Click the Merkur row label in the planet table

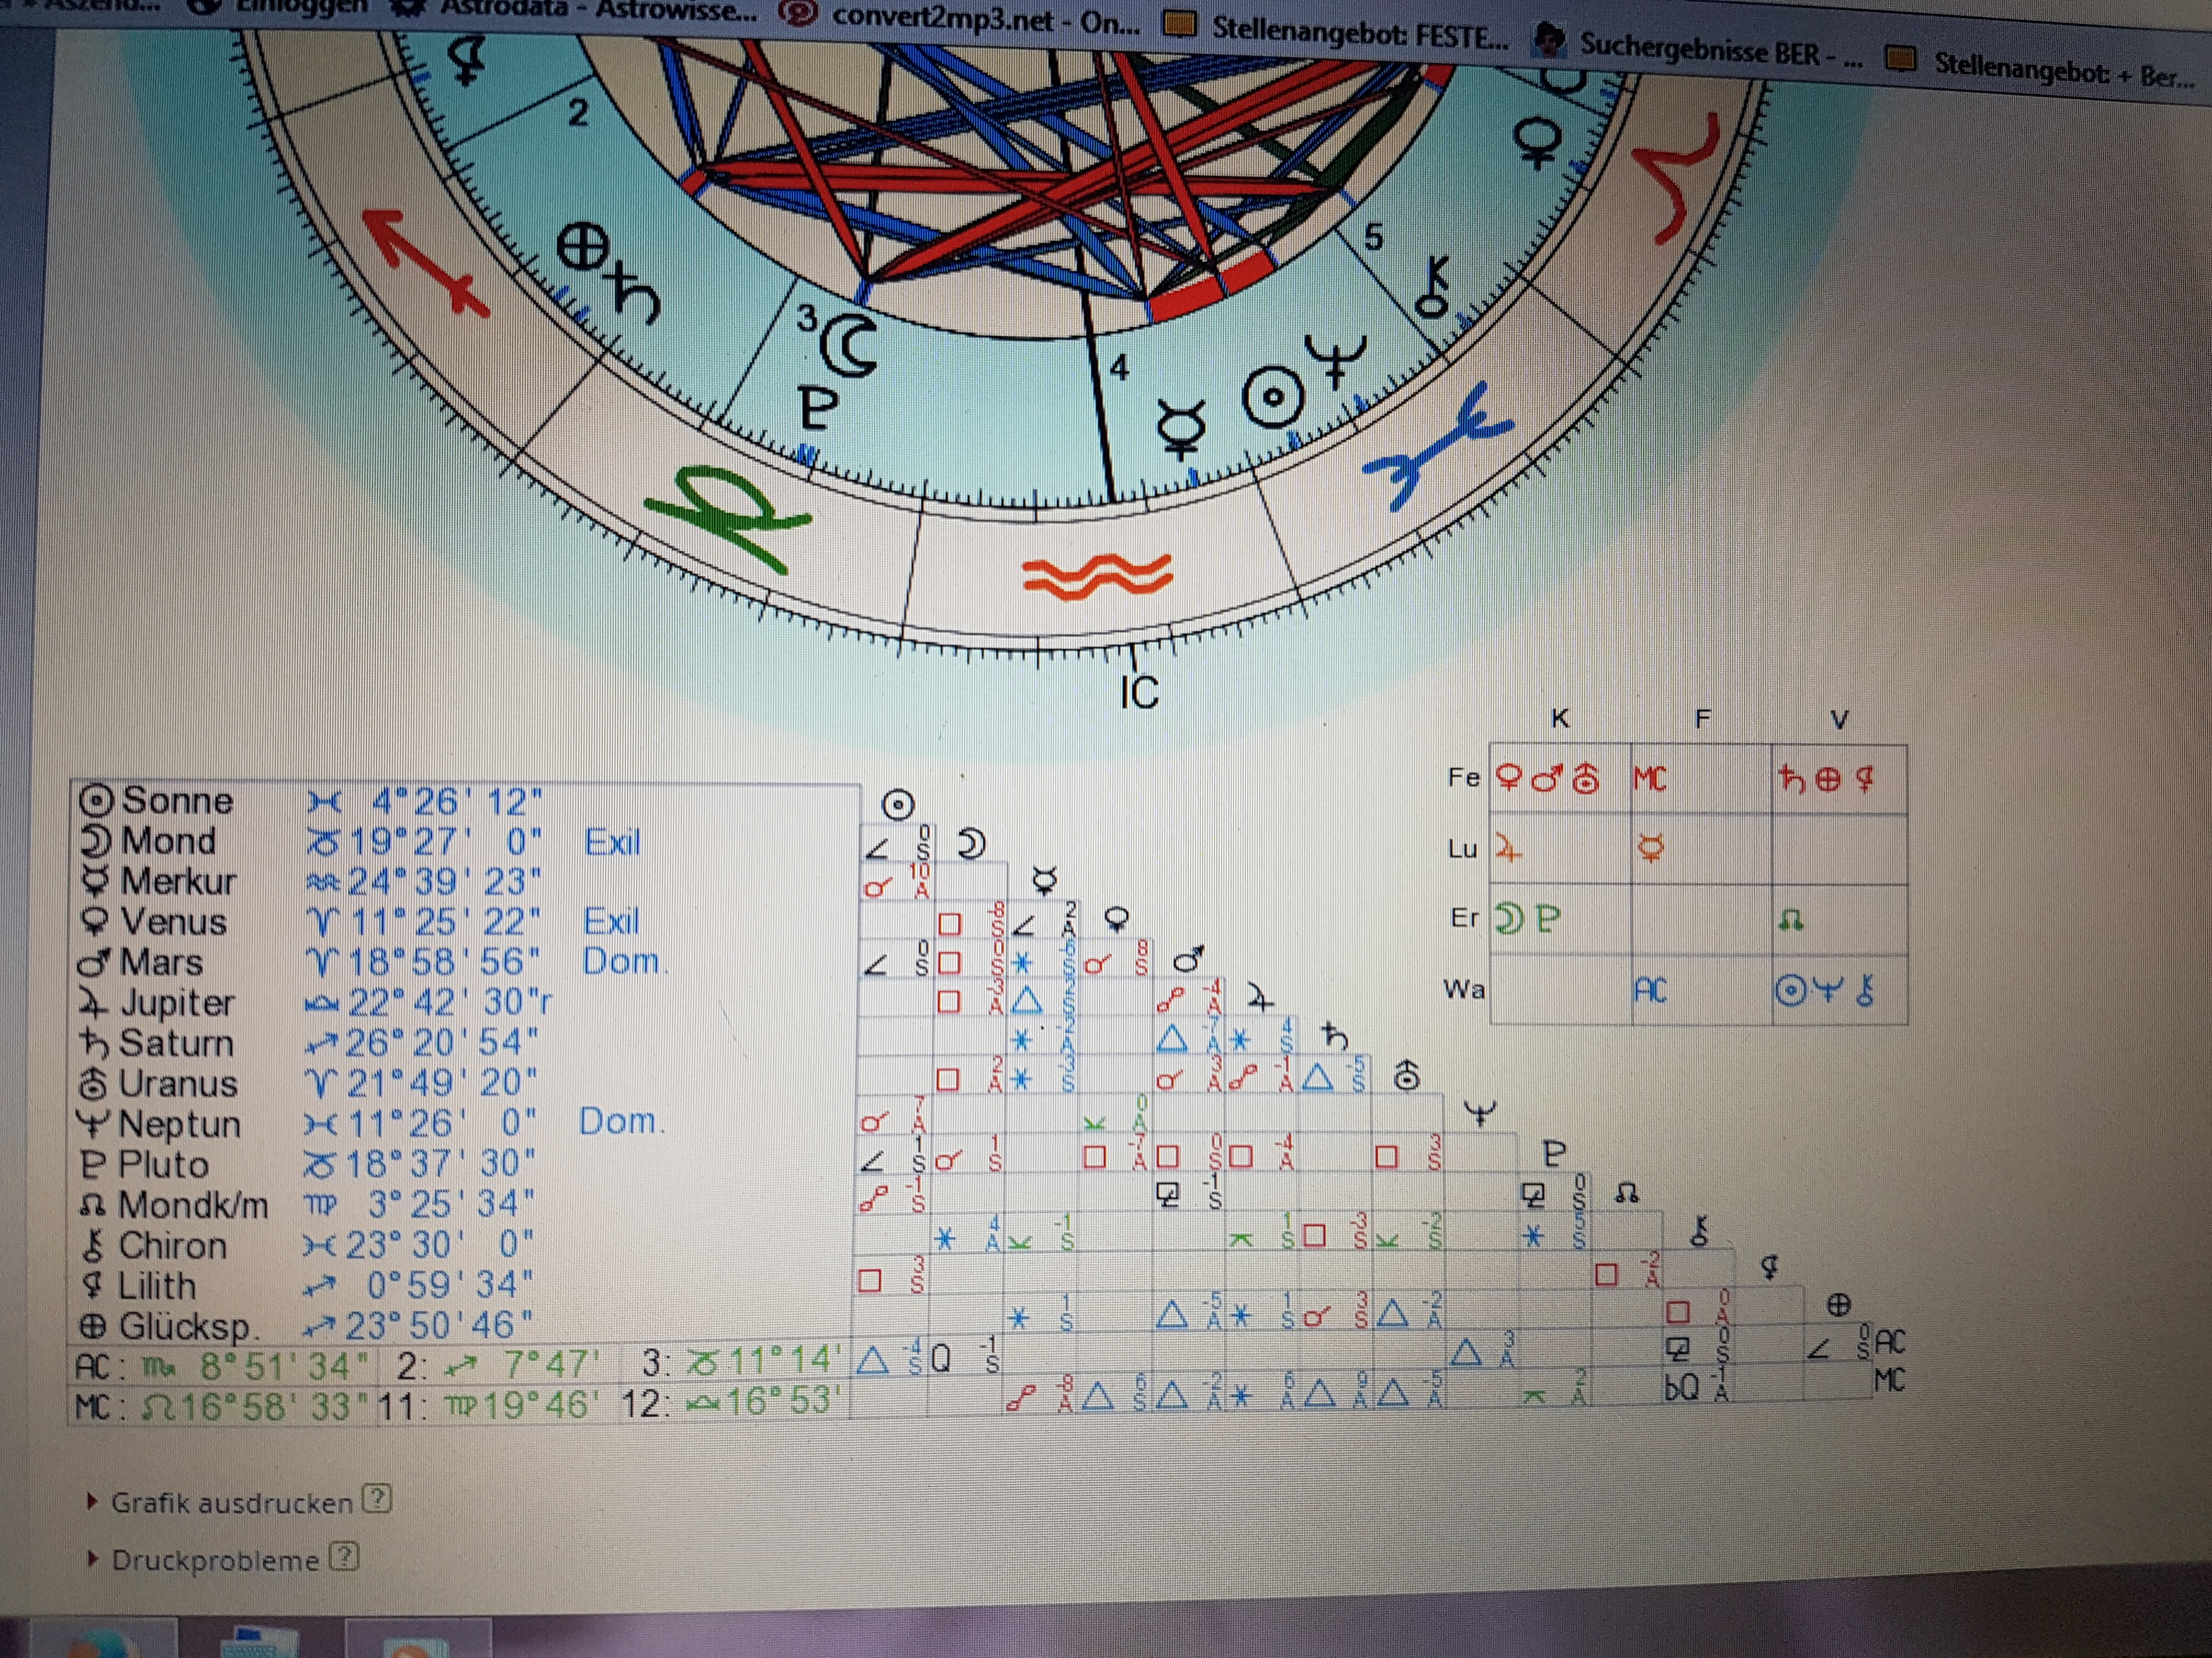point(178,882)
